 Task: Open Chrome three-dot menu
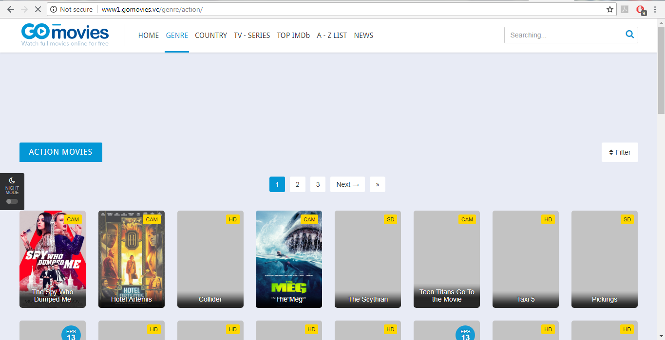point(655,9)
